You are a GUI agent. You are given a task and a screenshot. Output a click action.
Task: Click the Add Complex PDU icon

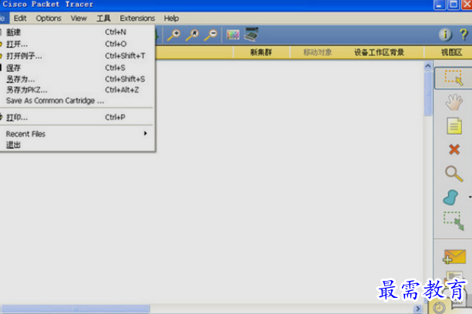454,278
